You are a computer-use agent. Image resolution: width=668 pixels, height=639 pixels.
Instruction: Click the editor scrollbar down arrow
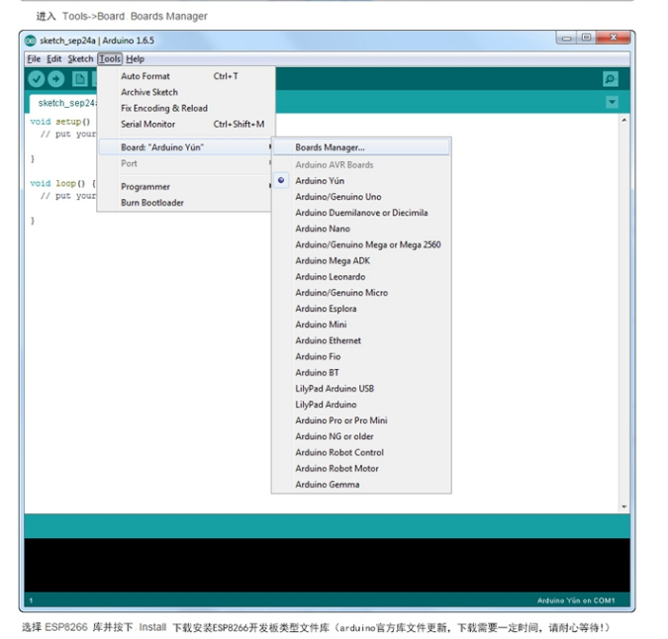(624, 506)
